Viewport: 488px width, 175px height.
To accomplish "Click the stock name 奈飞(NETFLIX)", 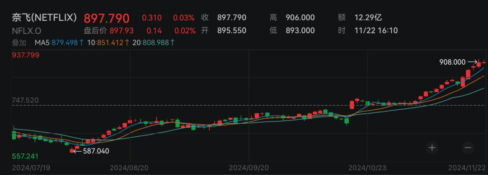I will [x=44, y=18].
